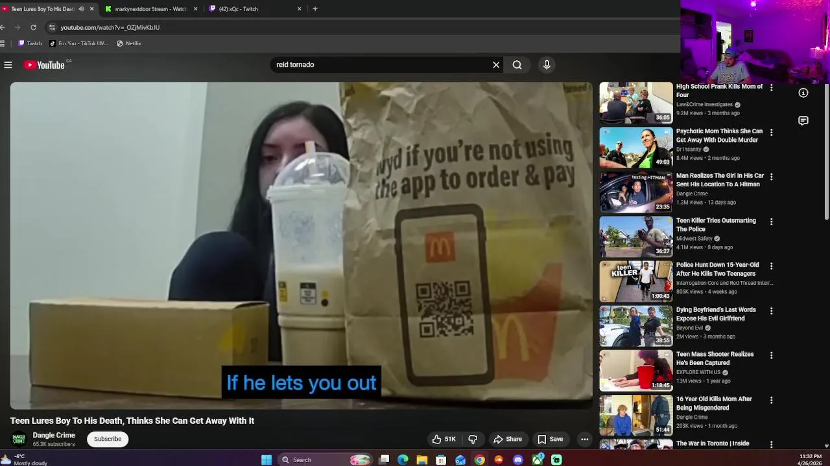Open Microsoft Store from taskbar
The height and width of the screenshot is (466, 830).
tap(441, 460)
